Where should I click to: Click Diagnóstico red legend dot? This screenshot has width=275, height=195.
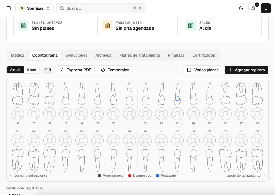[x=130, y=176]
